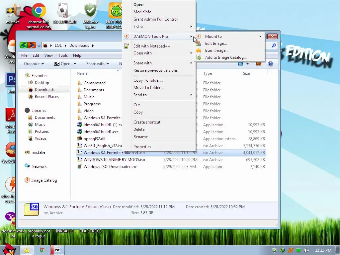Select Videos library

[x=41, y=138]
